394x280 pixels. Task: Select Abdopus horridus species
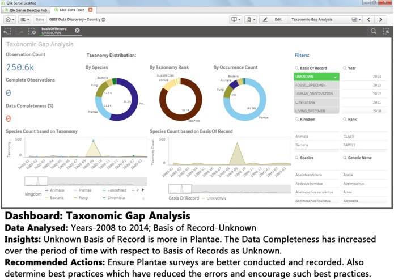tap(316, 183)
